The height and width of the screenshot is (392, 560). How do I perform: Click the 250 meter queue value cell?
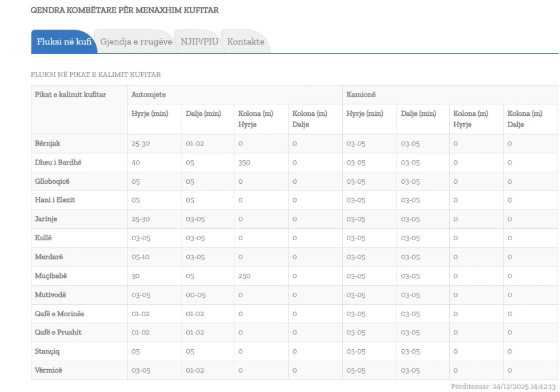point(245,276)
